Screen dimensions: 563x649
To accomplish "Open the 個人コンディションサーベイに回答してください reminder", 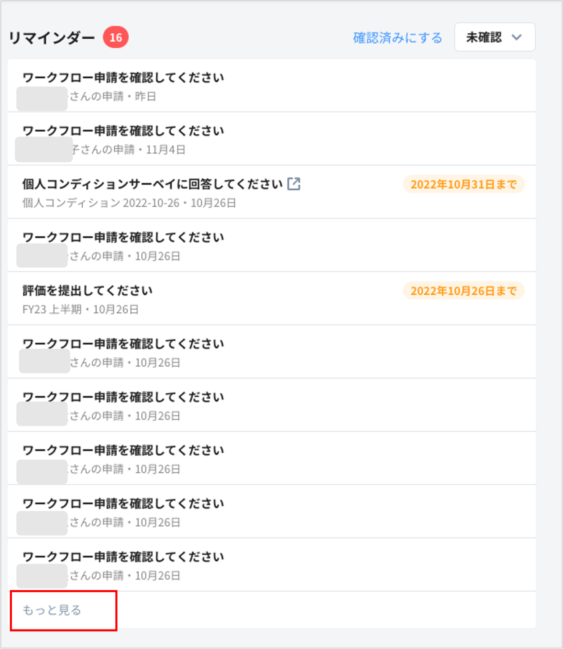I will tap(152, 184).
